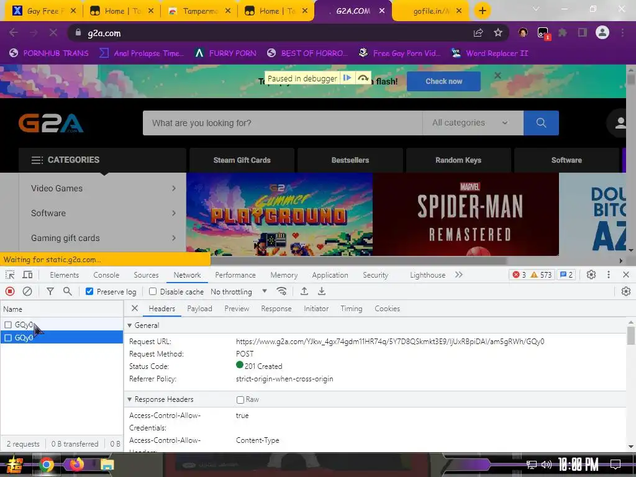Close the request details pane
The image size is (636, 477).
point(135,308)
